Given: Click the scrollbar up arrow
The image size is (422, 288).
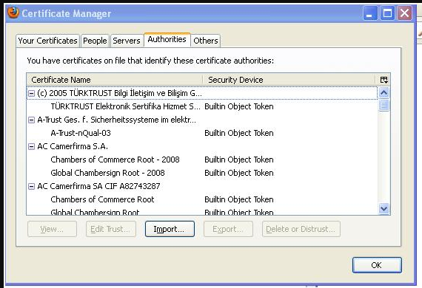Looking at the screenshot, I should point(384,93).
